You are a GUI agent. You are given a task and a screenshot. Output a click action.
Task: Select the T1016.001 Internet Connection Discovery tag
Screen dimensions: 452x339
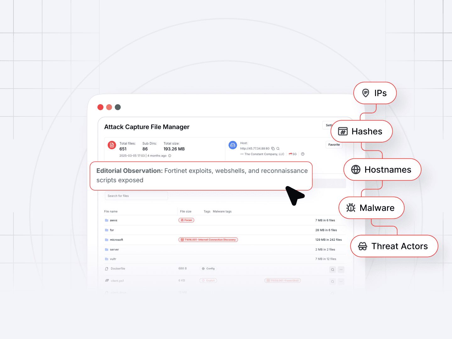pyautogui.click(x=208, y=239)
